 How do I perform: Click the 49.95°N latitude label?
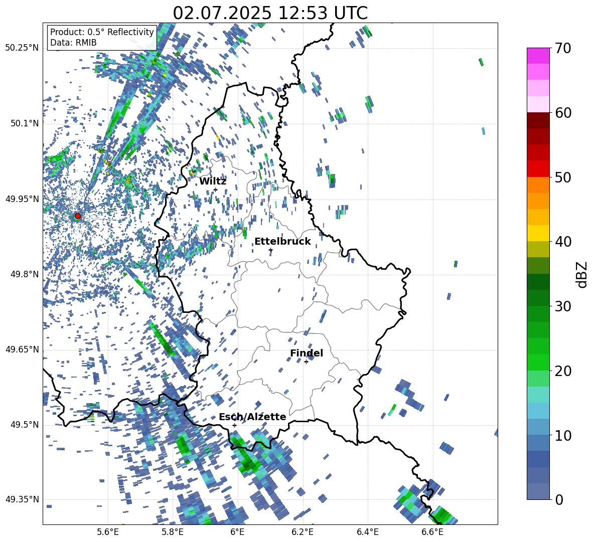click(22, 199)
